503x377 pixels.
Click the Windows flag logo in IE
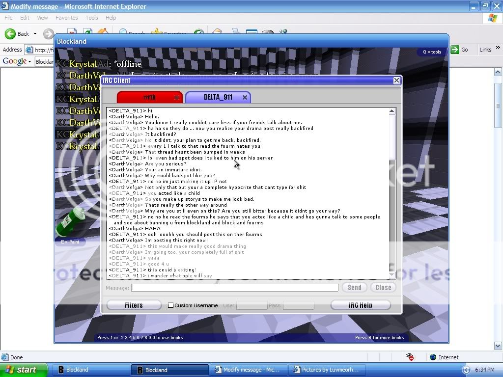(492, 18)
